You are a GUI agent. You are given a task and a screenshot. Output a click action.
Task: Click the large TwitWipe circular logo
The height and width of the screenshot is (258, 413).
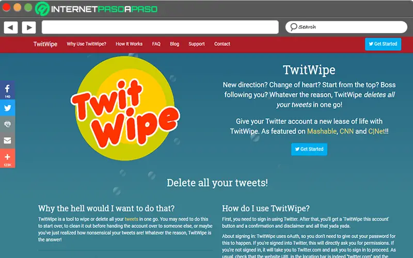(x=125, y=108)
